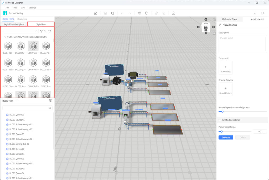Refresh the asset library list
The height and width of the screenshot is (180, 269).
coord(50,31)
